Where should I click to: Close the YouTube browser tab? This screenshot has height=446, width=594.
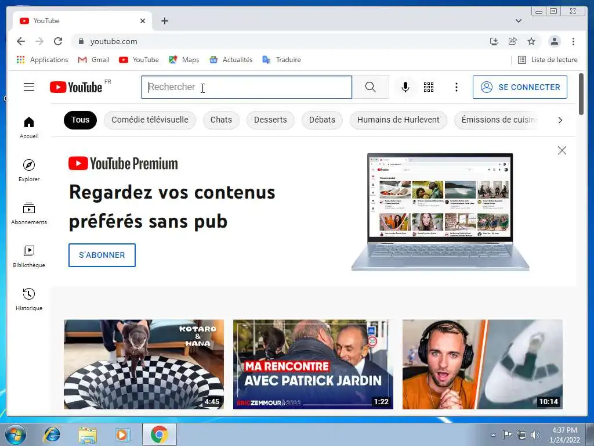click(x=143, y=21)
